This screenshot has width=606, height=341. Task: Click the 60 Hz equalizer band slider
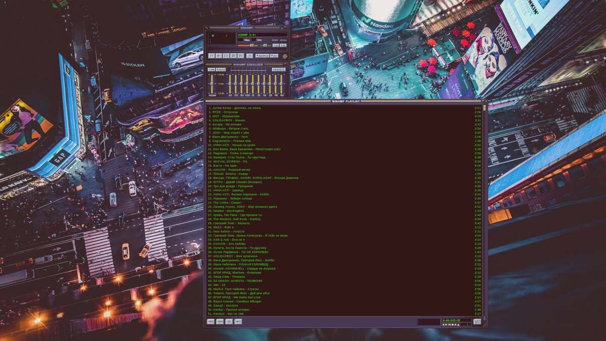point(230,84)
